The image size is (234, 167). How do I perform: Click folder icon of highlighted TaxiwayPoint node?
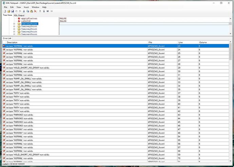coord(19,24)
